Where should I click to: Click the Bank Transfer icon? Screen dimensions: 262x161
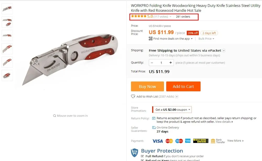pyautogui.click(x=213, y=141)
